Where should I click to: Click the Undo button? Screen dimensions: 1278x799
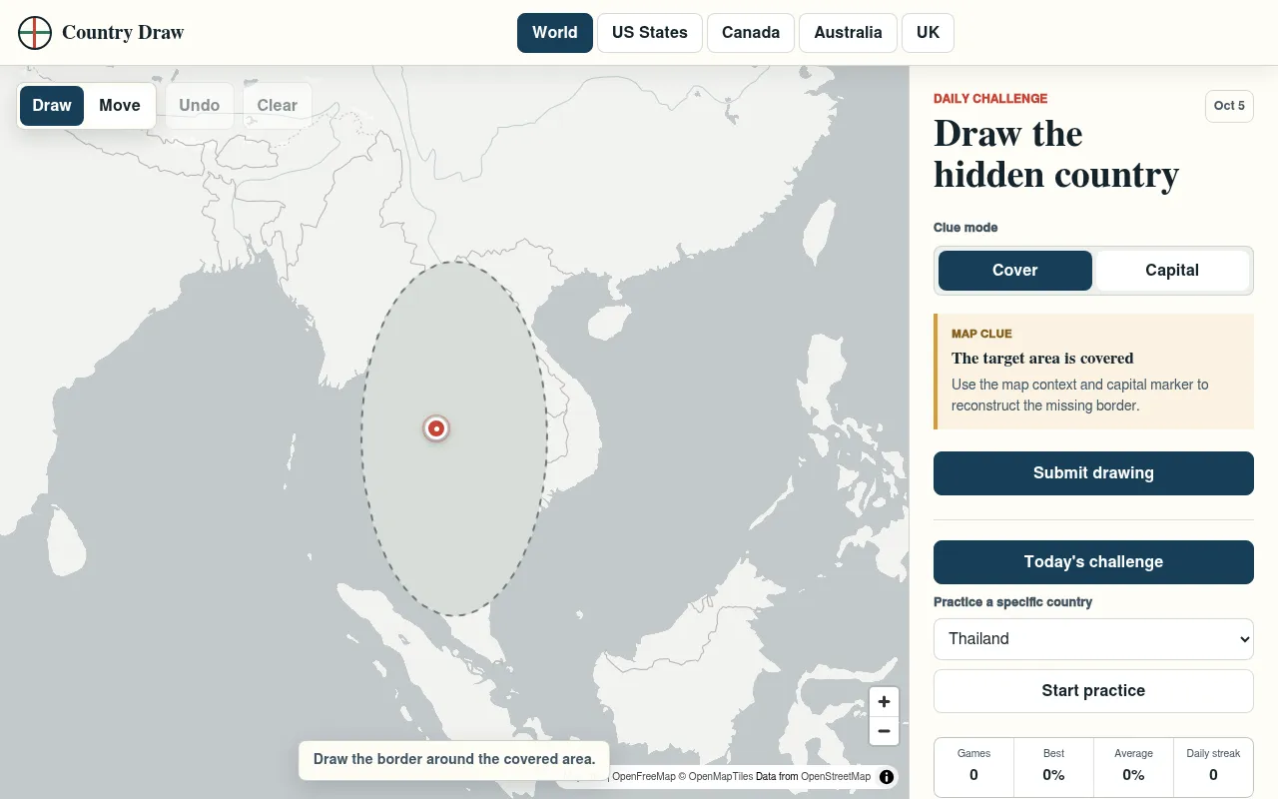(x=200, y=106)
